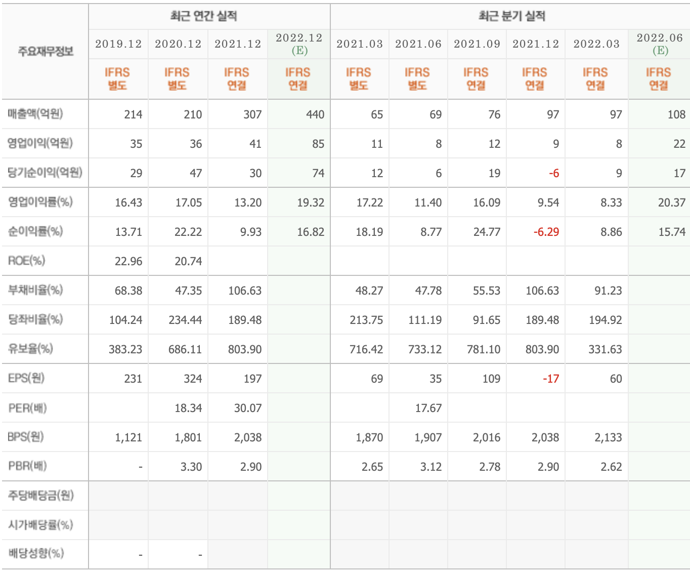The height and width of the screenshot is (572, 690).
Task: Click the 주요재무정보 header cell
Action: click(x=46, y=51)
